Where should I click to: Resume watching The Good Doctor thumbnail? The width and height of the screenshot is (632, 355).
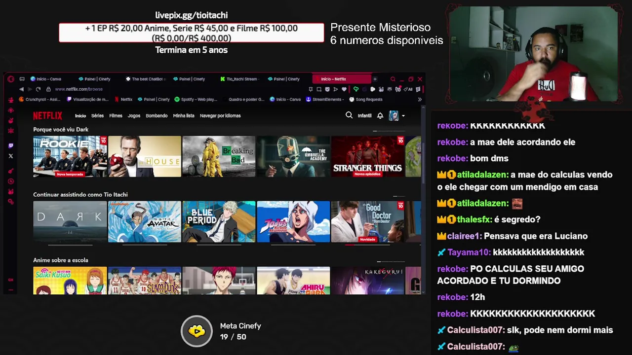click(368, 221)
